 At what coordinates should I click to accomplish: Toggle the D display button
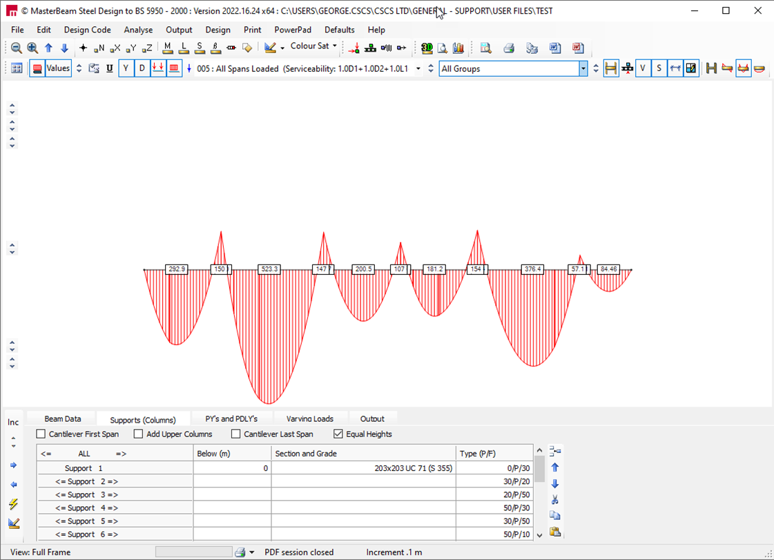coord(142,68)
